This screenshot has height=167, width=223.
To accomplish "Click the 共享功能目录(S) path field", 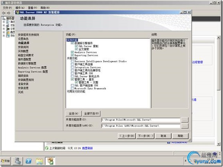I will click(141, 120).
